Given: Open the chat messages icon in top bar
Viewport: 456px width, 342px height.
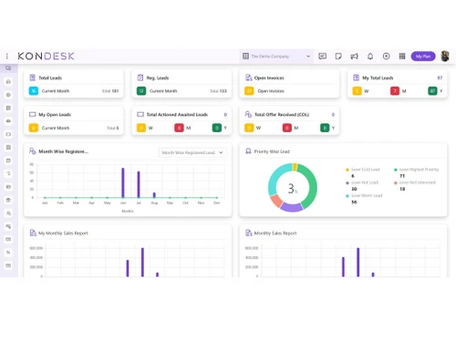Looking at the screenshot, I should coord(322,57).
